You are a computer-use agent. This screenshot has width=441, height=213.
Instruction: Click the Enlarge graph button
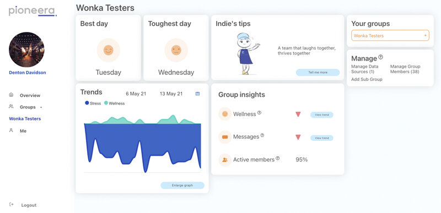point(182,185)
